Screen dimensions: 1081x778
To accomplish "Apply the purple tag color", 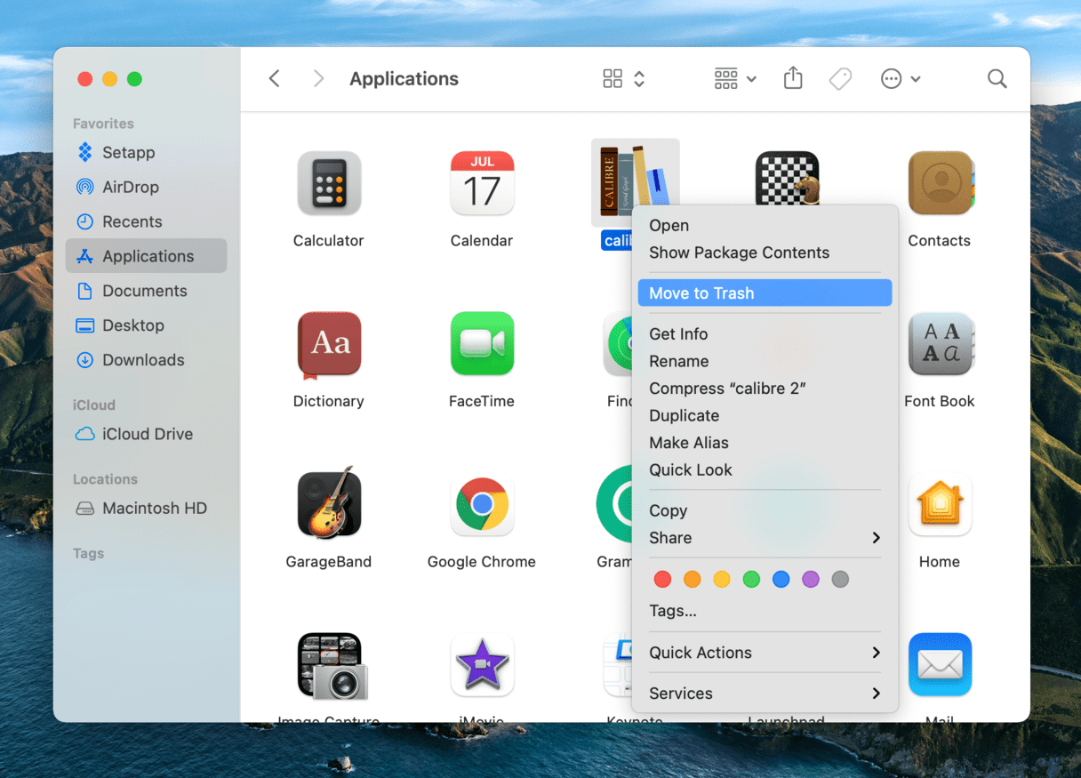I will coord(811,580).
